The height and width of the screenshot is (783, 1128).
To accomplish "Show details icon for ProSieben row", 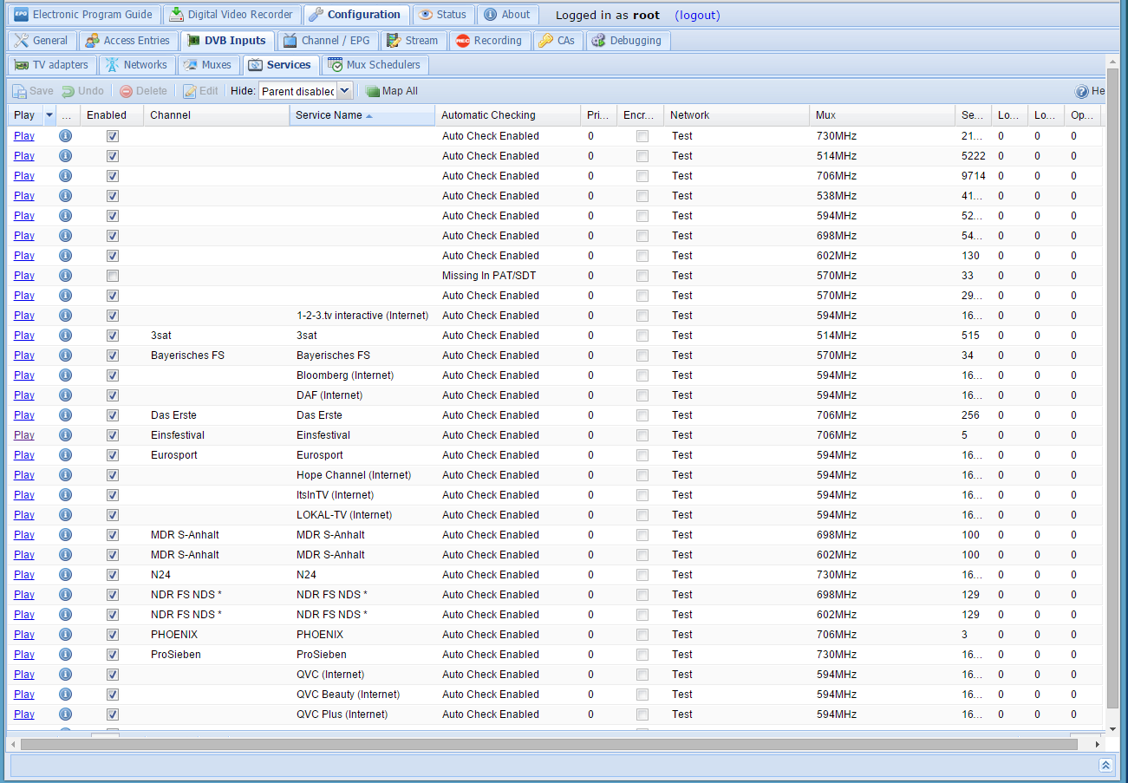I will [x=65, y=655].
